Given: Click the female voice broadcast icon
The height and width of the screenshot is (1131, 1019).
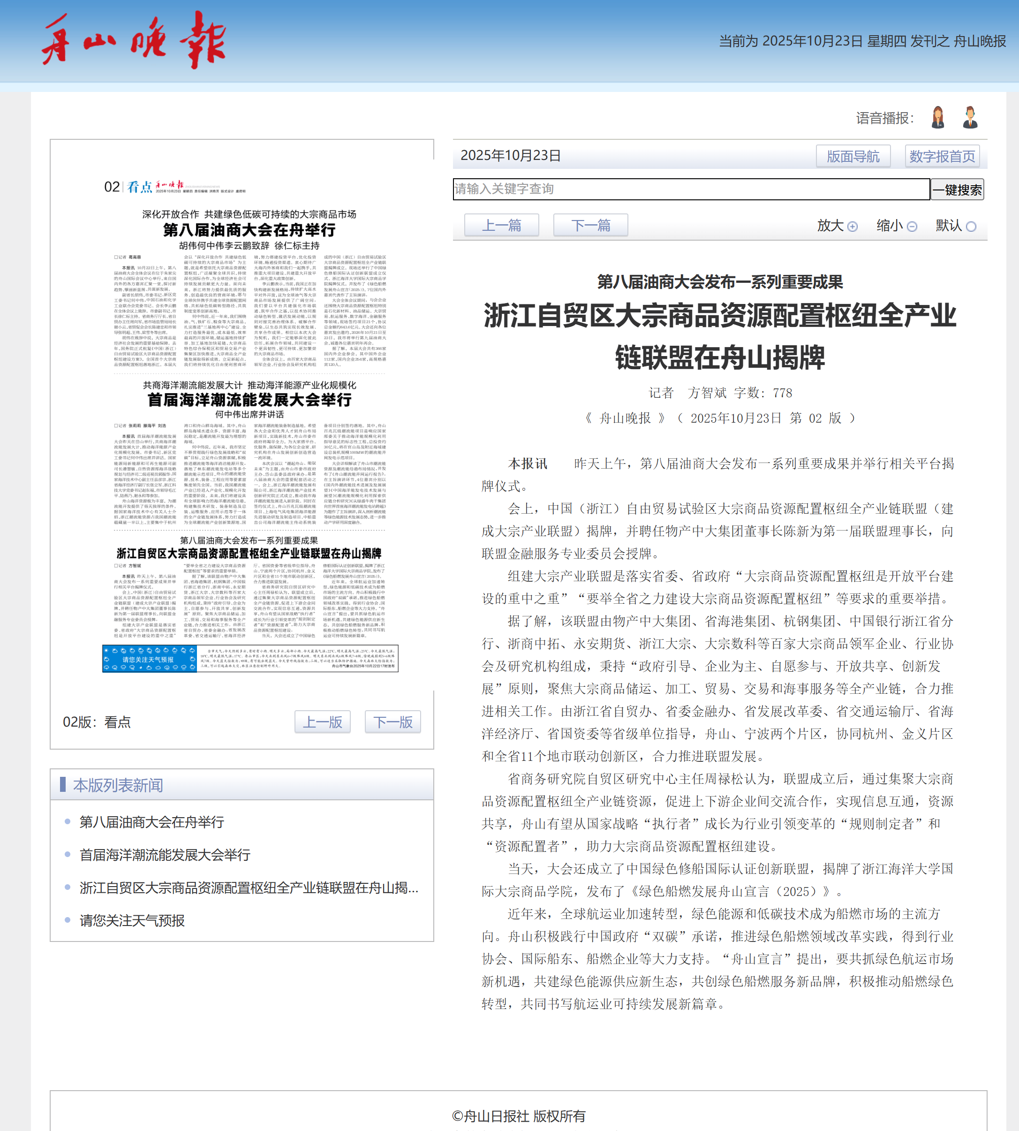Looking at the screenshot, I should click(938, 118).
